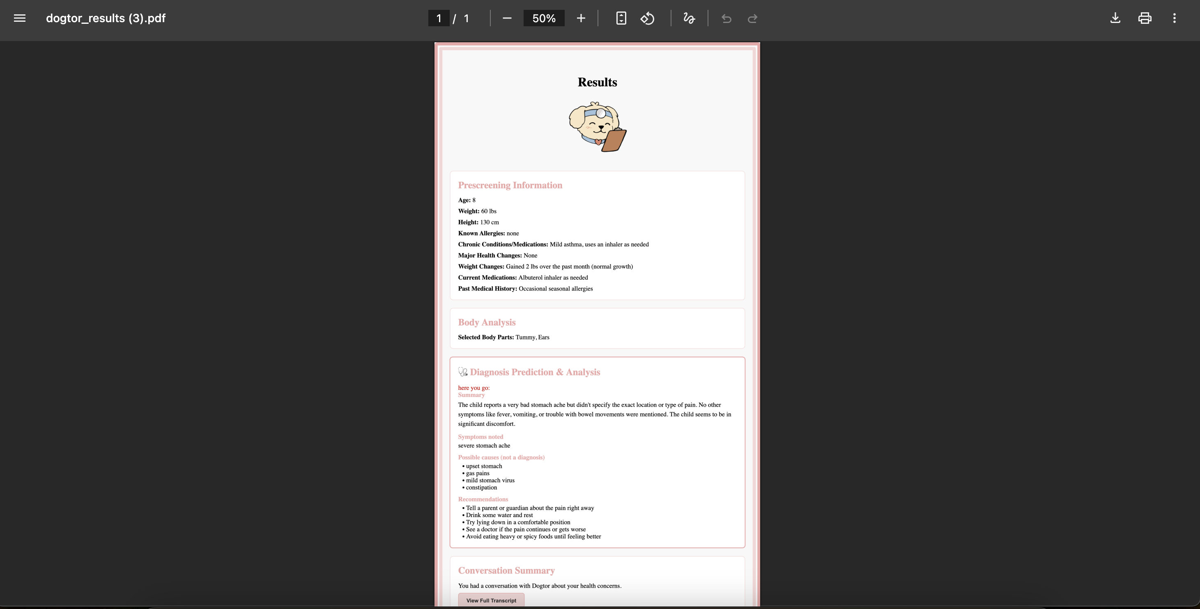Print the dogtor results document
The height and width of the screenshot is (609, 1200).
[1145, 18]
